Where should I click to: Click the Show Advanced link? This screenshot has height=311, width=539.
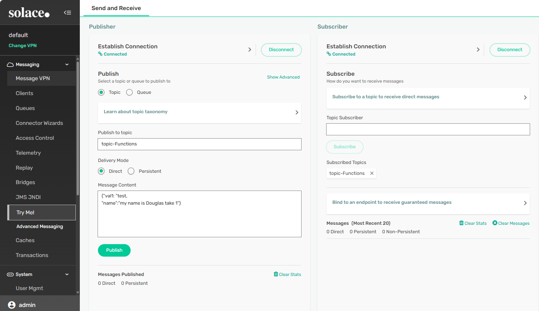click(x=283, y=77)
